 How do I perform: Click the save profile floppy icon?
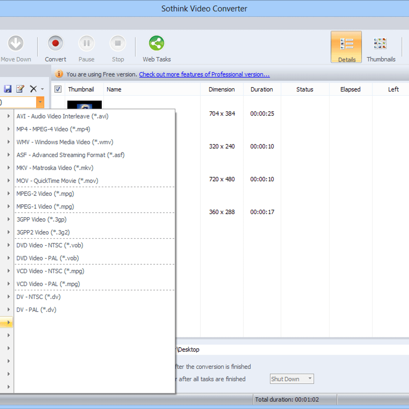(8, 89)
